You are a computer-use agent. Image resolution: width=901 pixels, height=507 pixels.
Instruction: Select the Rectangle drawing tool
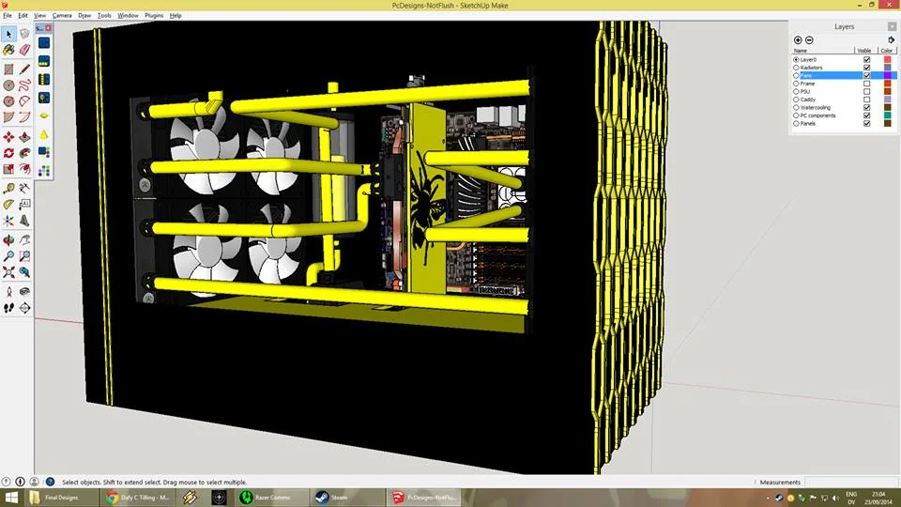pyautogui.click(x=8, y=69)
